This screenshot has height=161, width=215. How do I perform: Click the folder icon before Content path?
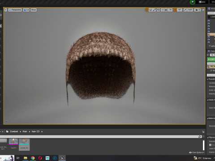(x=7, y=131)
